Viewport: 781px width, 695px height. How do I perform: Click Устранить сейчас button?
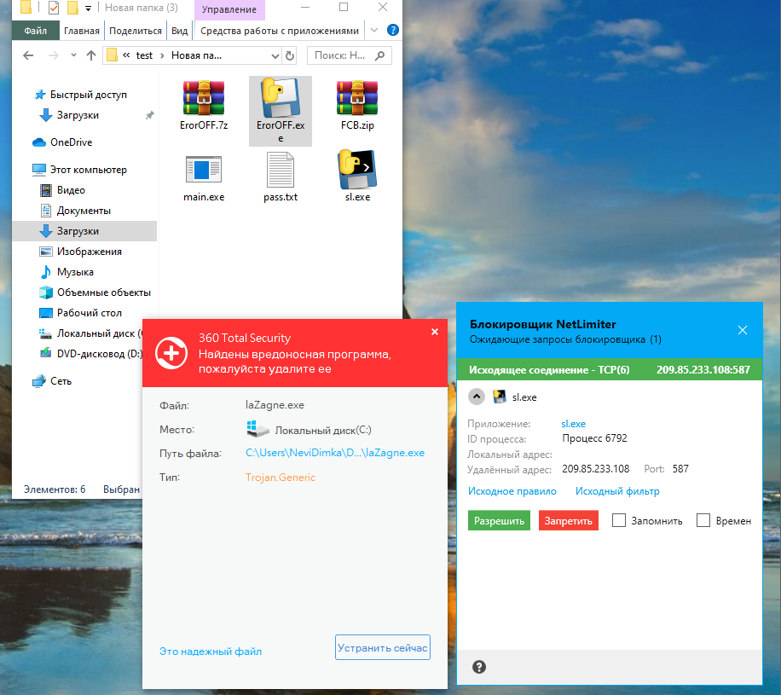click(383, 647)
